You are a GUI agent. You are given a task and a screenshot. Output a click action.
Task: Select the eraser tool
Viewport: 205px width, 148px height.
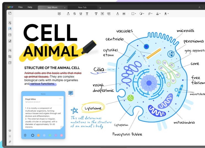[x=124, y=14]
